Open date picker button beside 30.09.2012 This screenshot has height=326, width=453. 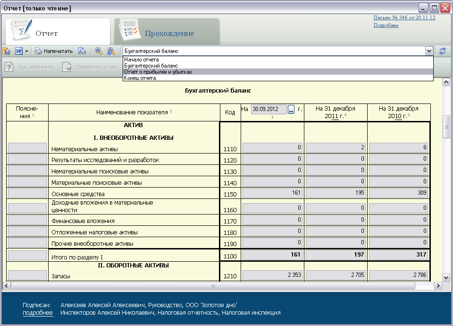(291, 109)
